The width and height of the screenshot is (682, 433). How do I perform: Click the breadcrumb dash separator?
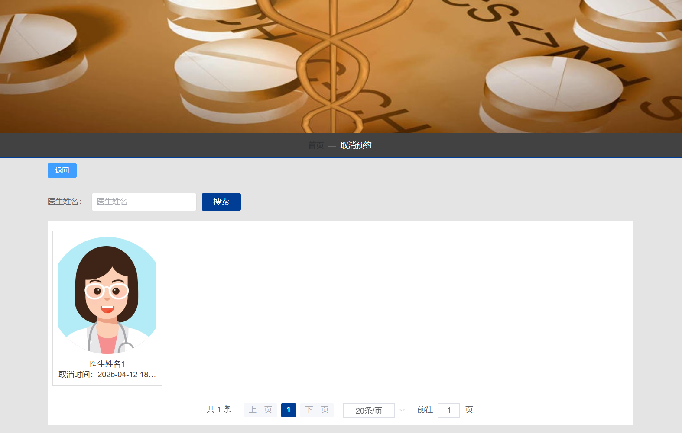[x=332, y=146]
